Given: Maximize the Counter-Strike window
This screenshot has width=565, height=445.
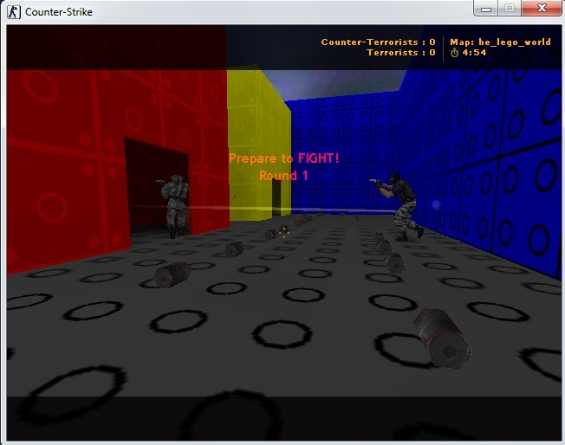Looking at the screenshot, I should 510,9.
